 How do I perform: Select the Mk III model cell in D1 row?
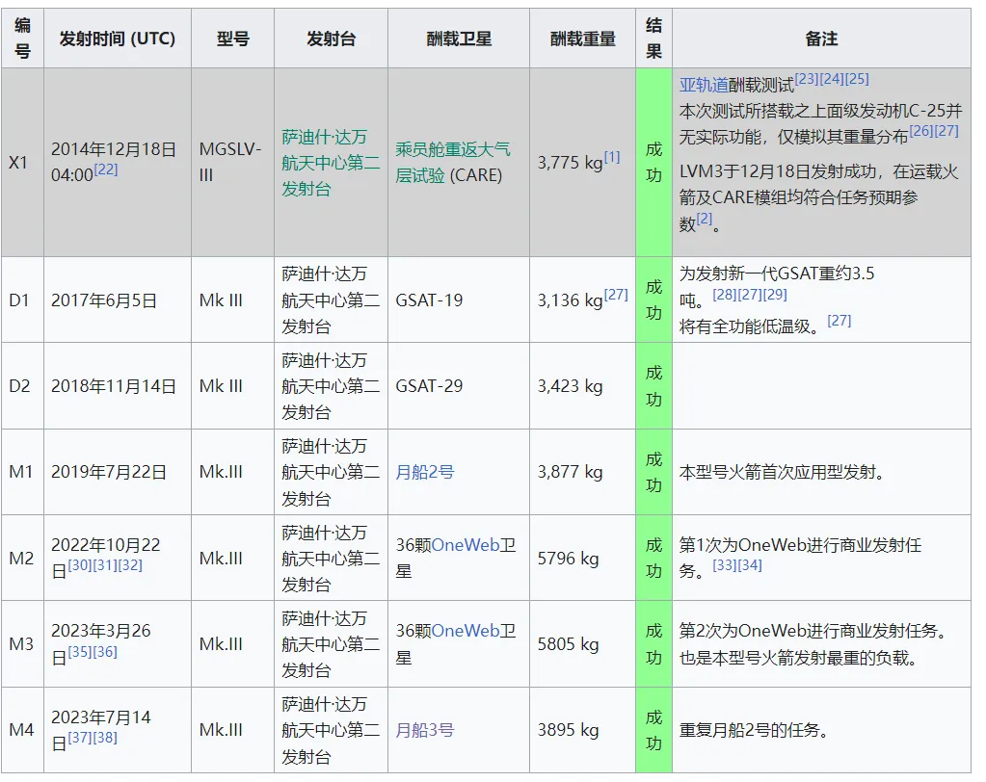coord(232,300)
